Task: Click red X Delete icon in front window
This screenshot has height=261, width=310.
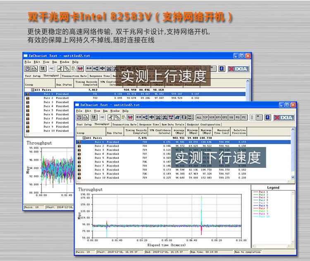Action: 130,118
